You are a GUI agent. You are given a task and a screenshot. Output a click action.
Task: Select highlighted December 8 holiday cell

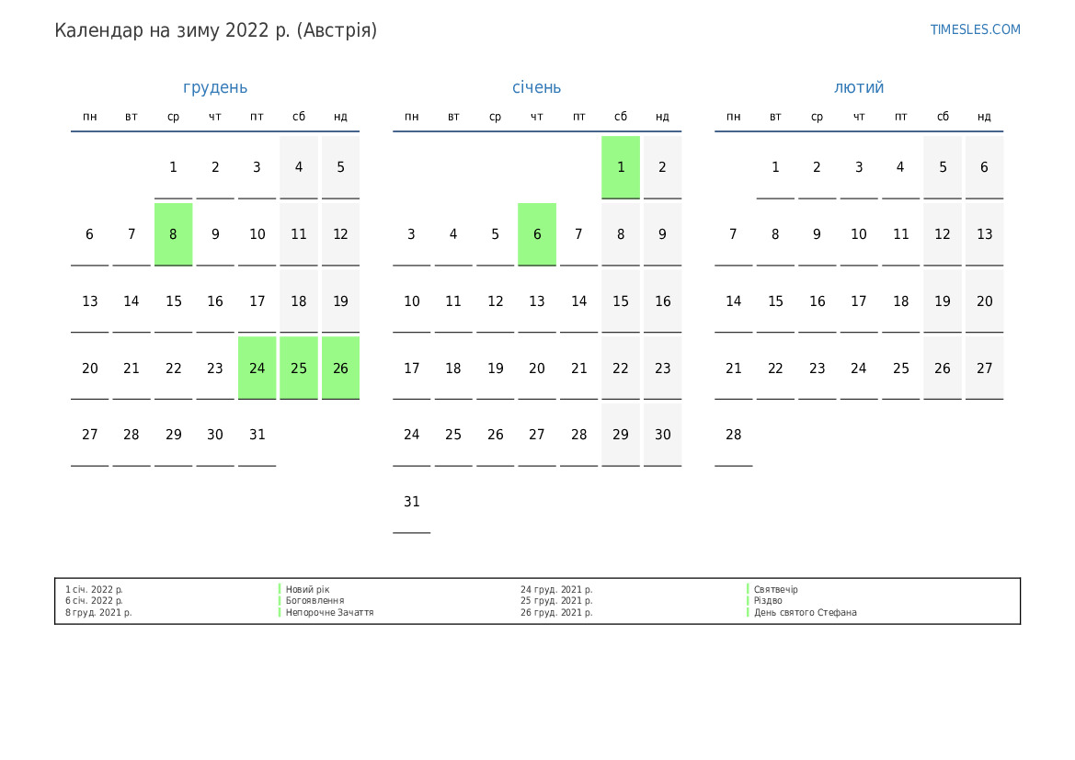[173, 234]
